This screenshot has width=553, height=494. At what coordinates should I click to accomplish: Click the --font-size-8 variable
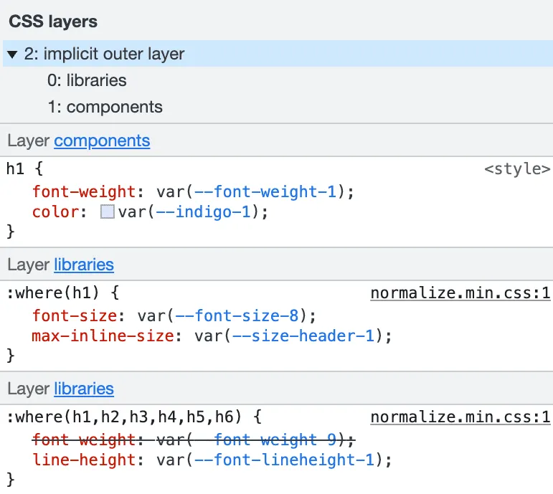(x=237, y=315)
